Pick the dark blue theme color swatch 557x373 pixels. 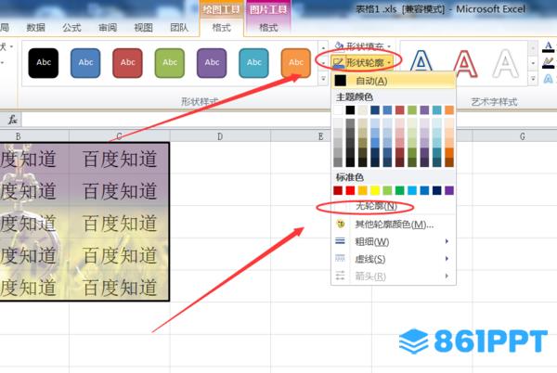pos(375,110)
